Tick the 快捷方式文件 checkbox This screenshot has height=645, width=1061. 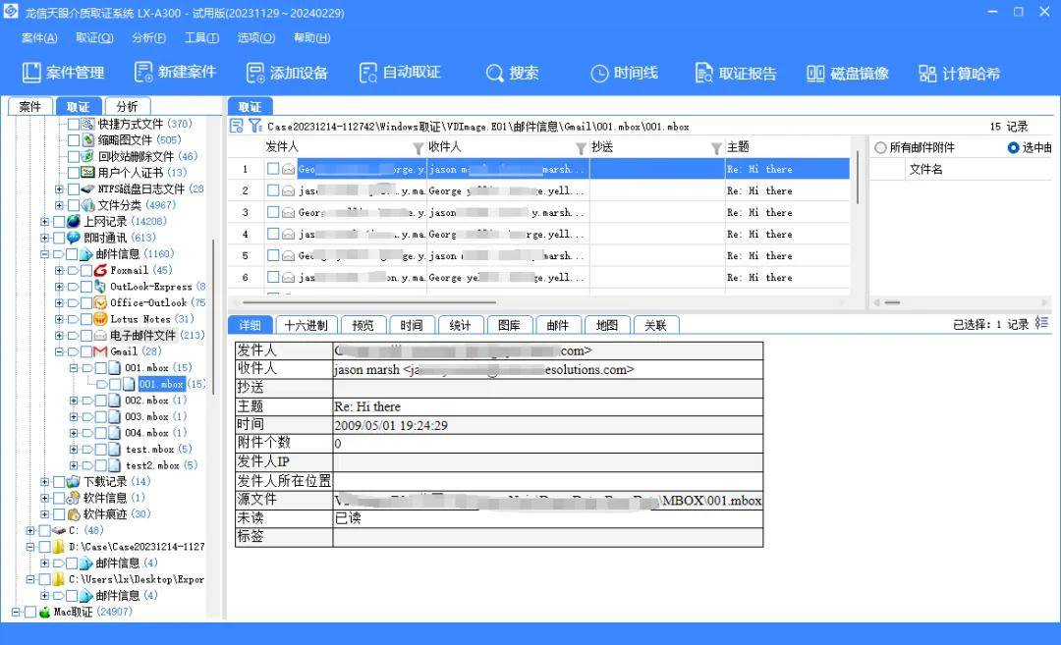pyautogui.click(x=73, y=124)
